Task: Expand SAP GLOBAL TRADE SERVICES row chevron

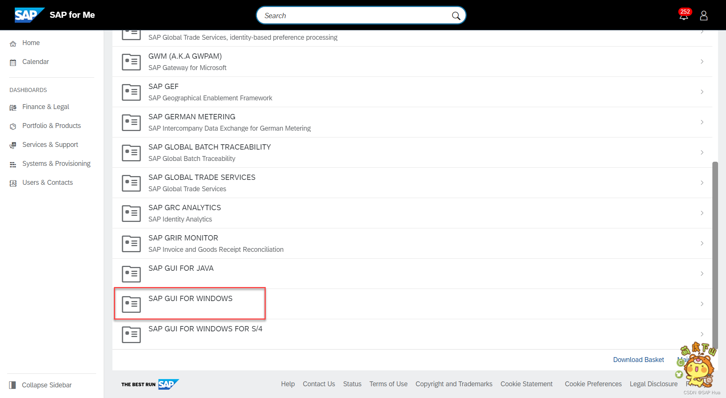Action: [x=702, y=183]
